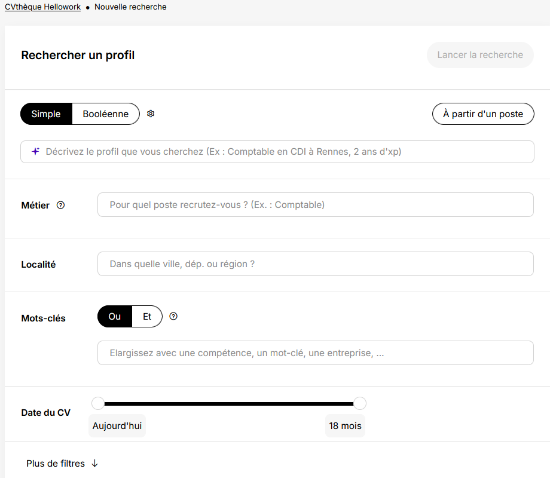Click À partir d'un poste button
Screen dimensions: 550x478
(483, 114)
